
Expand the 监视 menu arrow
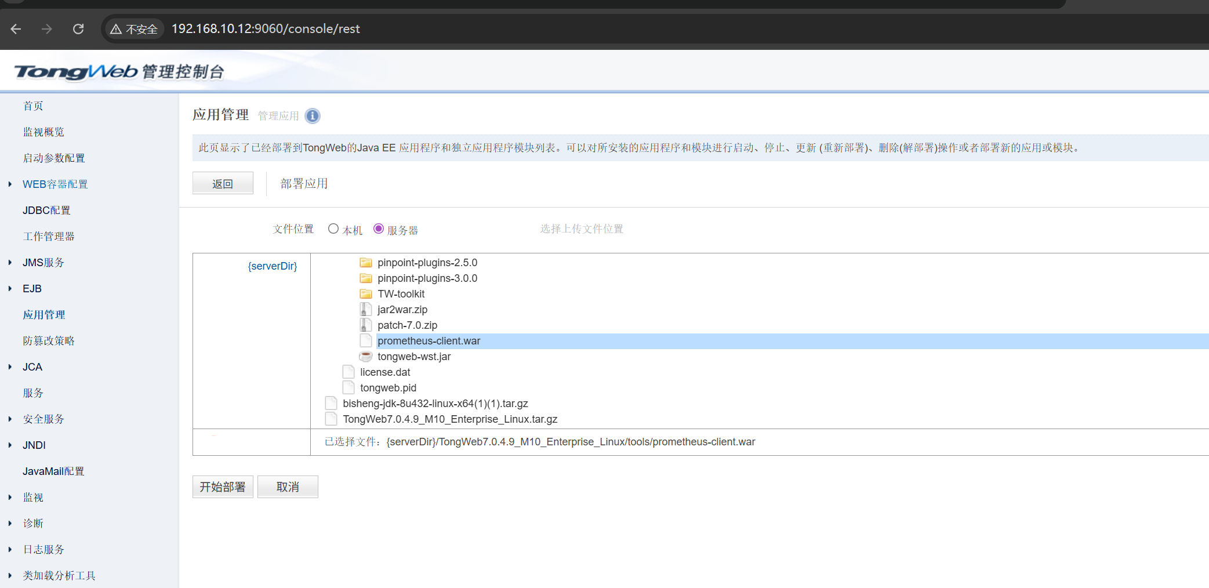10,498
